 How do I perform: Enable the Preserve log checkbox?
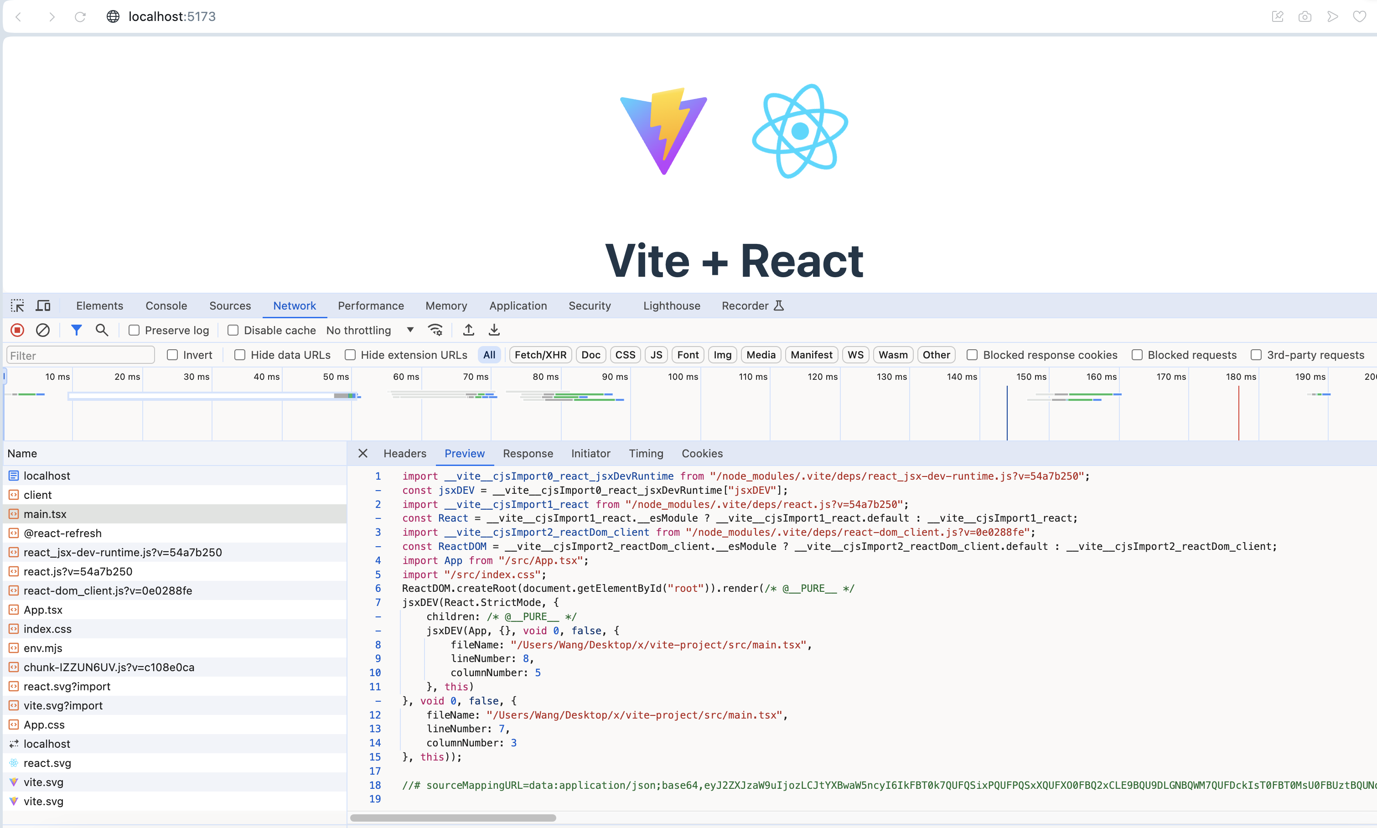tap(134, 330)
